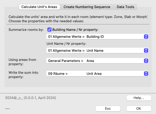
Task: Click the 'Unit Name / Nr property:' label
Action: coord(66,44)
